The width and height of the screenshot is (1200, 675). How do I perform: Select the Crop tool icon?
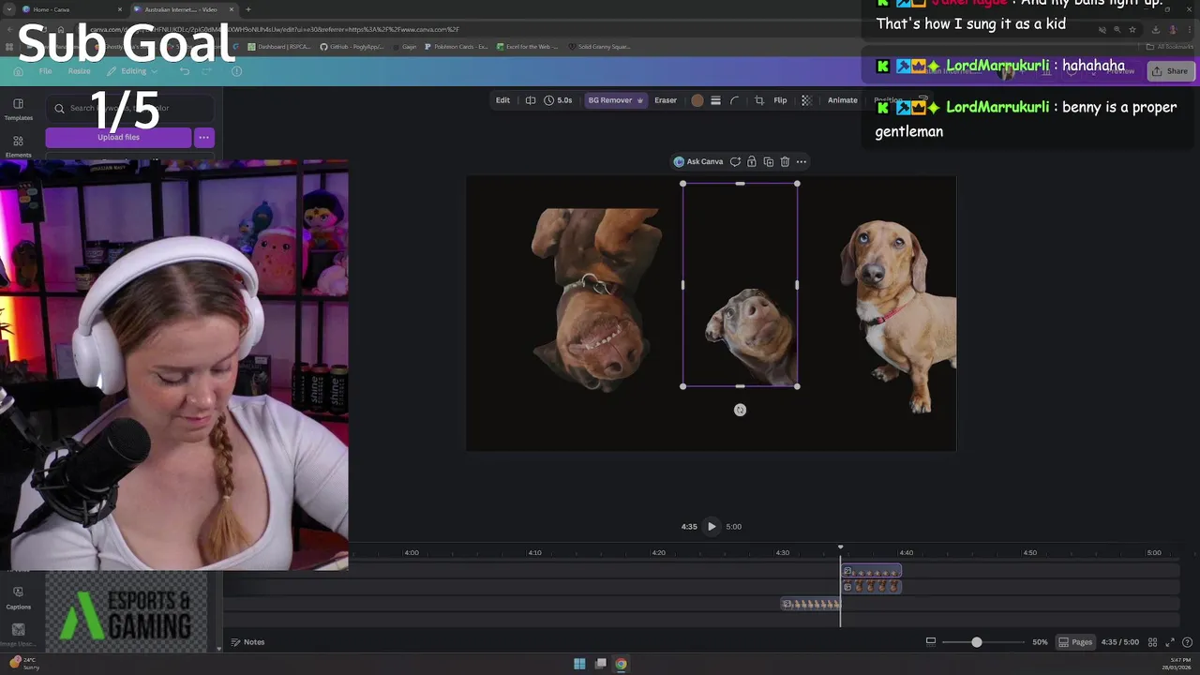[x=758, y=100]
